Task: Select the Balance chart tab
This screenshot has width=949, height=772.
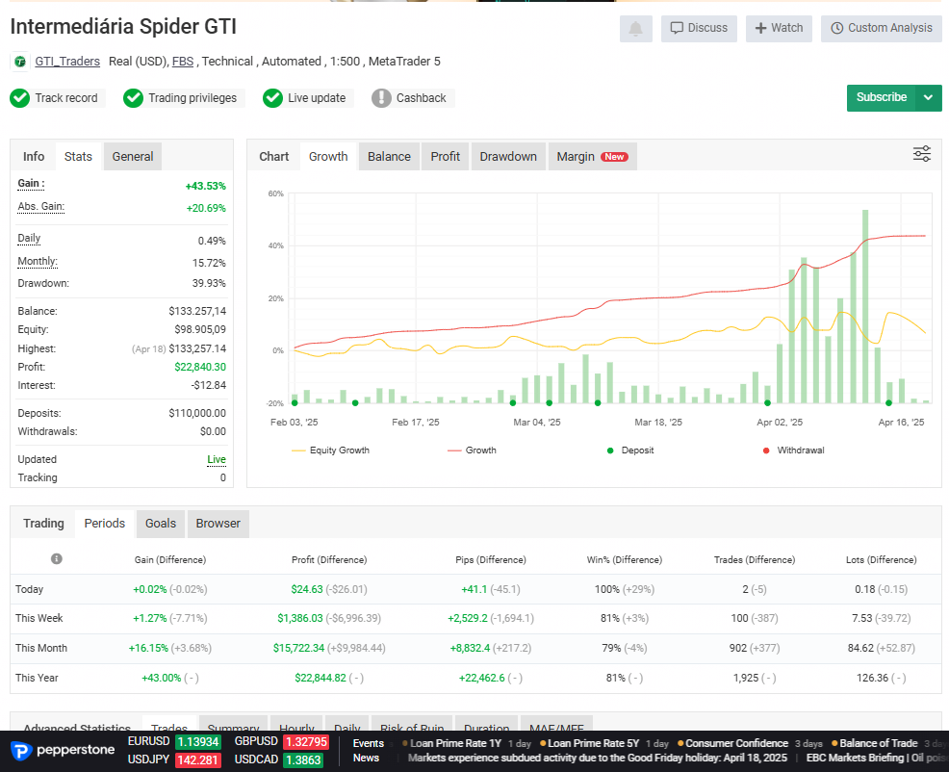Action: coord(389,156)
